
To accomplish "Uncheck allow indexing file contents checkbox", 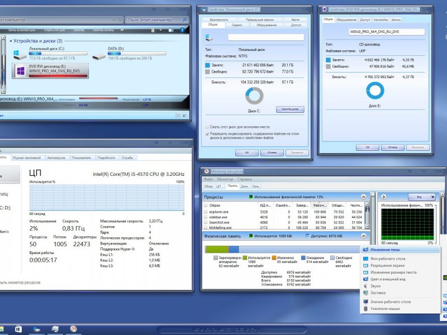I will click(x=207, y=133).
